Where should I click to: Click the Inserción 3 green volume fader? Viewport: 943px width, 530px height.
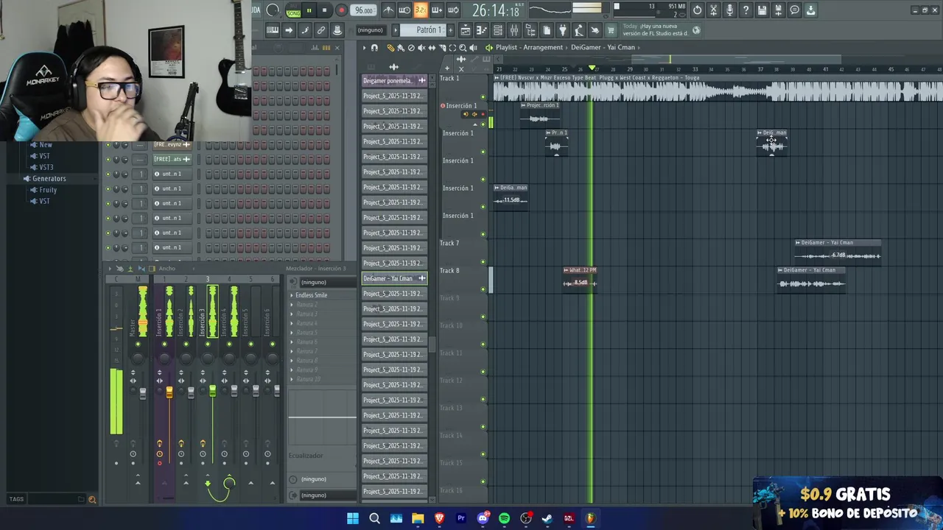(212, 392)
